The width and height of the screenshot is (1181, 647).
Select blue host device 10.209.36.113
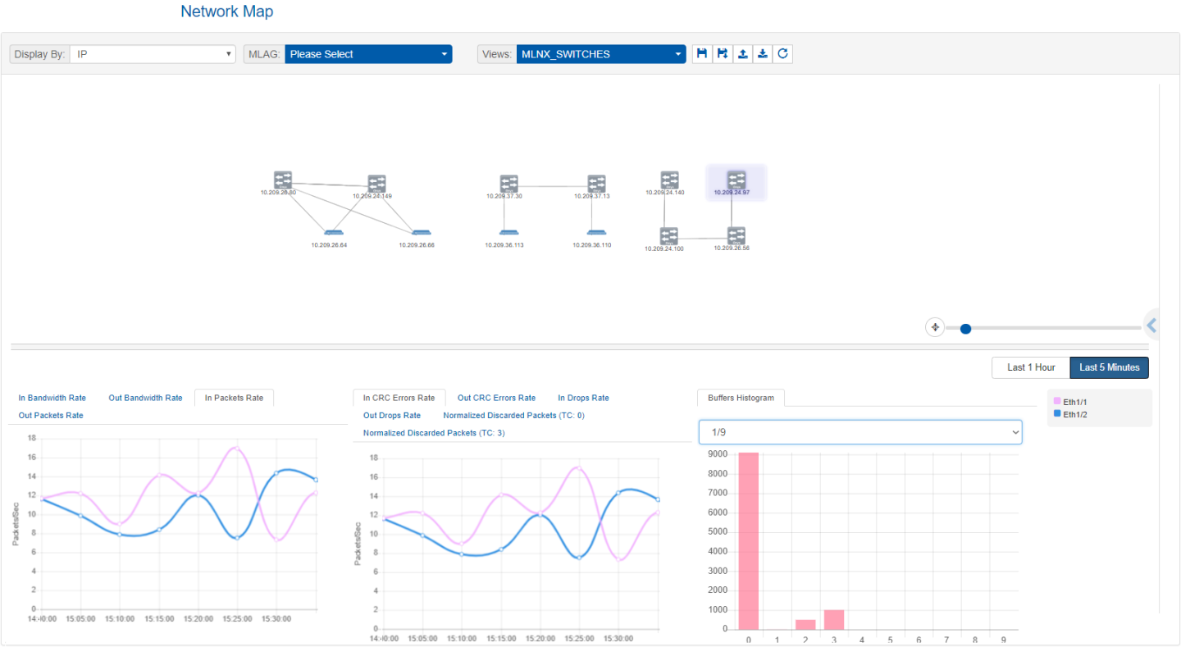point(504,234)
